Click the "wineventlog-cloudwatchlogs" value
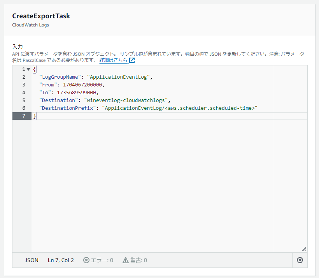Viewport: 319px width, 278px height. click(126, 100)
